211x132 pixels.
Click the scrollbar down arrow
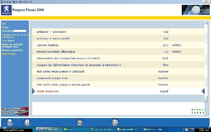(x=206, y=100)
